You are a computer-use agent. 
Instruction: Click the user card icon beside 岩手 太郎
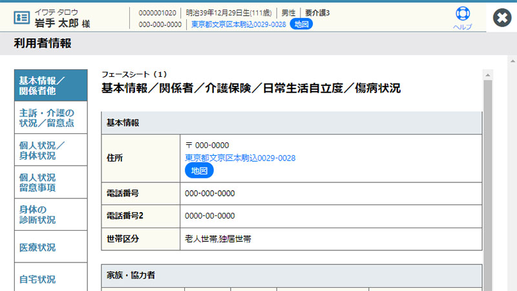pos(22,17)
